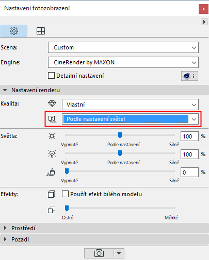Click the lamp light bulb icon
Image resolution: width=209 pixels, height=260 pixels.
point(52,154)
